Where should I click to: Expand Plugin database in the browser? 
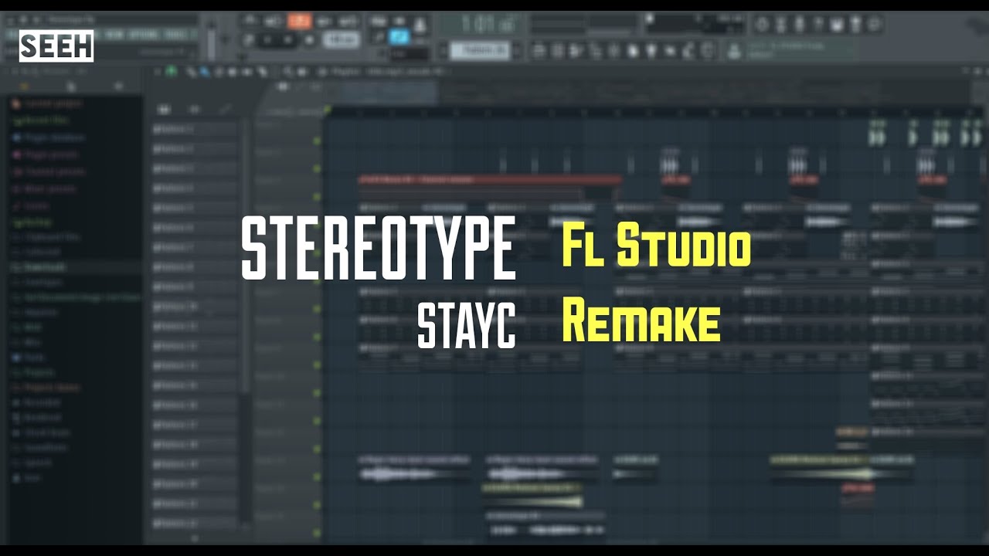click(49, 137)
